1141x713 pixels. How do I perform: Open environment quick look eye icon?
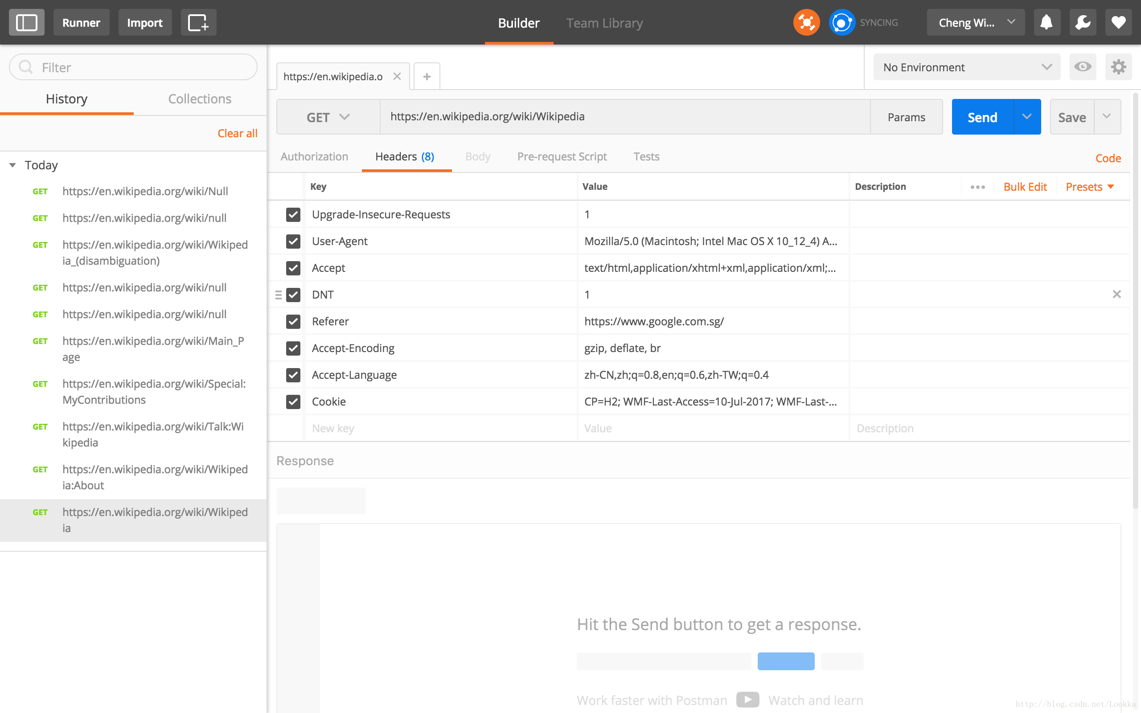[x=1083, y=67]
